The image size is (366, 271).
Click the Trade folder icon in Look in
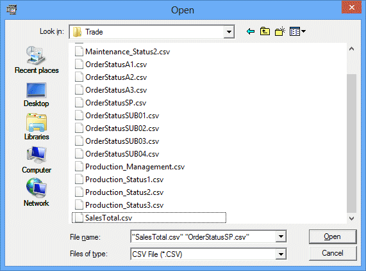coord(77,32)
